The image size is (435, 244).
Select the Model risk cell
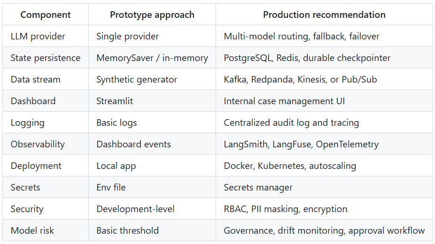(46, 230)
